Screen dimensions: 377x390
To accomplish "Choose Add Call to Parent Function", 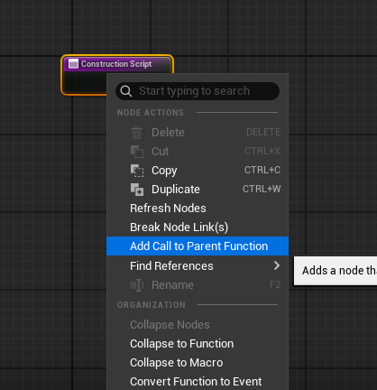I will pos(198,246).
